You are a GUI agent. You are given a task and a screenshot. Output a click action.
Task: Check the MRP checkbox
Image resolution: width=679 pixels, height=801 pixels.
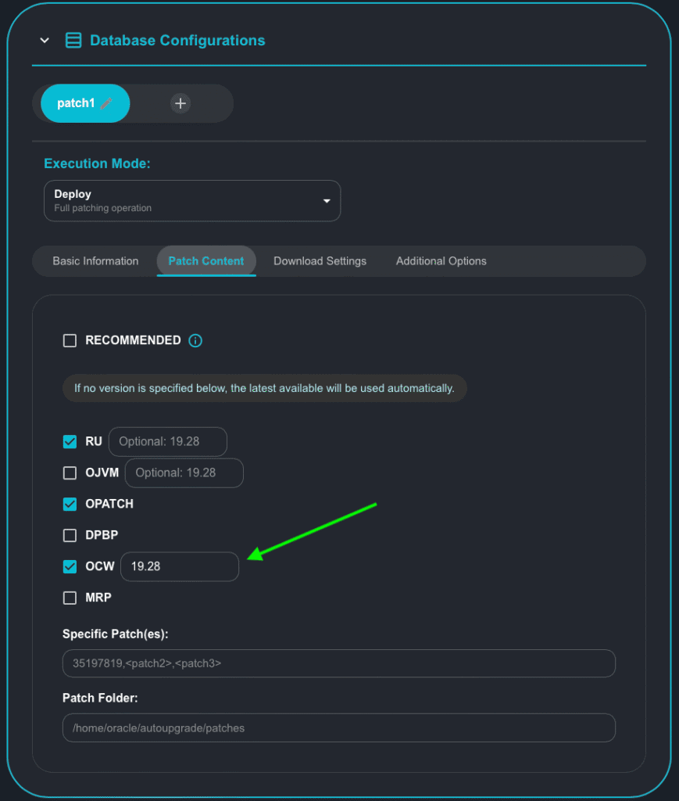(70, 598)
